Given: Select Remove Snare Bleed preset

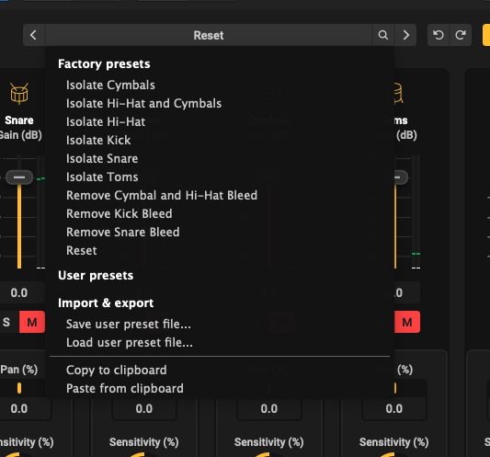Looking at the screenshot, I should (123, 232).
